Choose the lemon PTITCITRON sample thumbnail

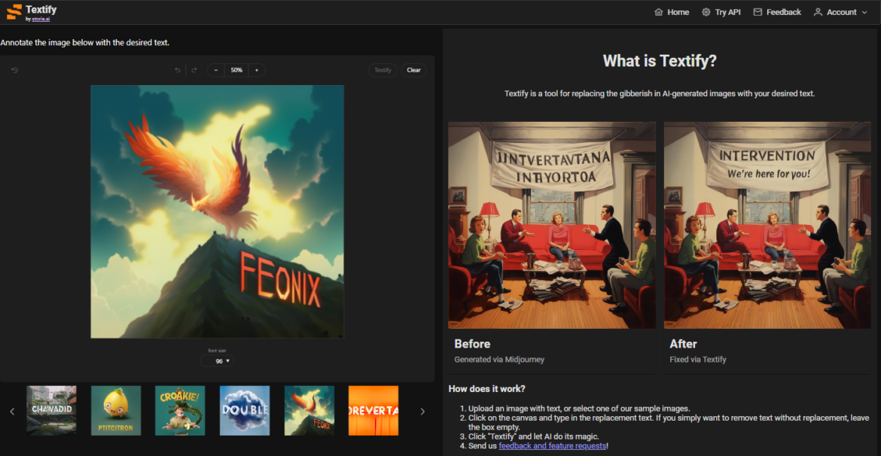116,411
